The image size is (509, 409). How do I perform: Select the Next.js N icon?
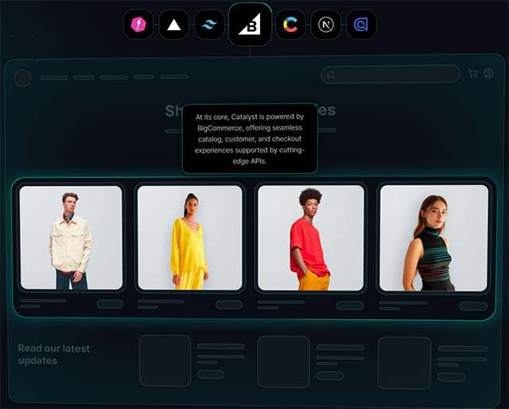pyautogui.click(x=325, y=25)
